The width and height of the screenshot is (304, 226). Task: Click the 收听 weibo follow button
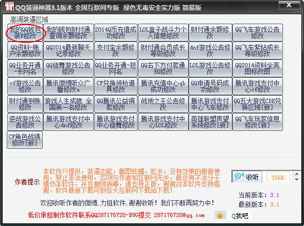[247, 177]
